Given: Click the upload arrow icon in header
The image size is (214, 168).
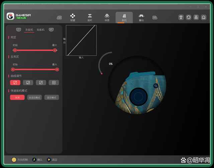Looking at the screenshot, I should [181, 17].
